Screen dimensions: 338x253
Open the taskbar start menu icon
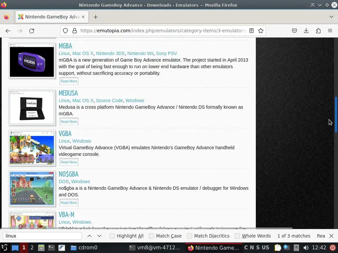[5, 248]
